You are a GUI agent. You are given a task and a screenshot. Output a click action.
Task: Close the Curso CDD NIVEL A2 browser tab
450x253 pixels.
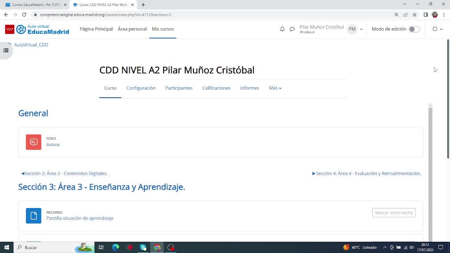(x=133, y=5)
